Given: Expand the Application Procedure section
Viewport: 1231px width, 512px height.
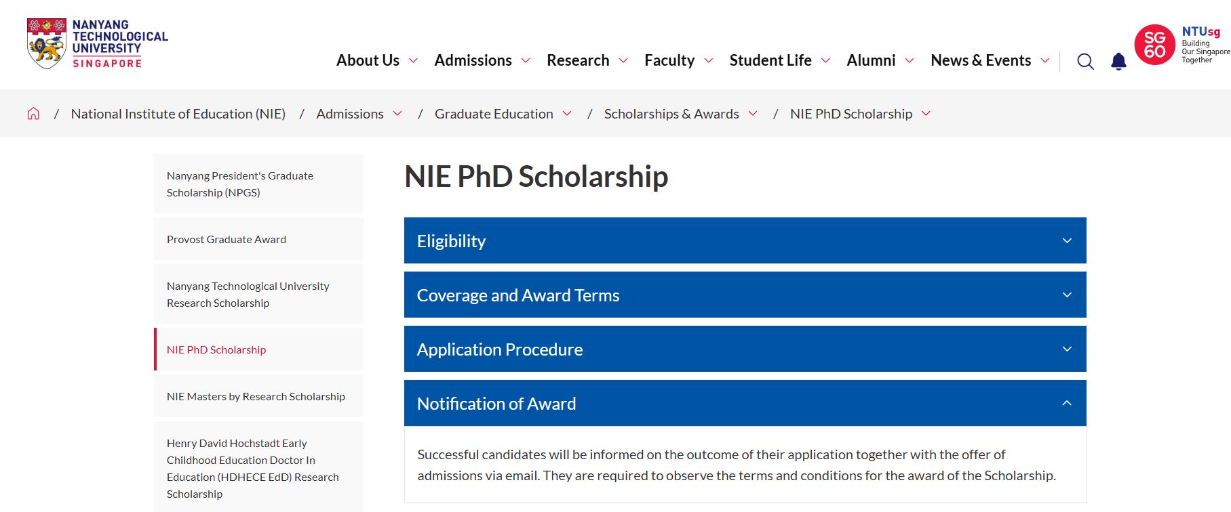Looking at the screenshot, I should coord(745,349).
